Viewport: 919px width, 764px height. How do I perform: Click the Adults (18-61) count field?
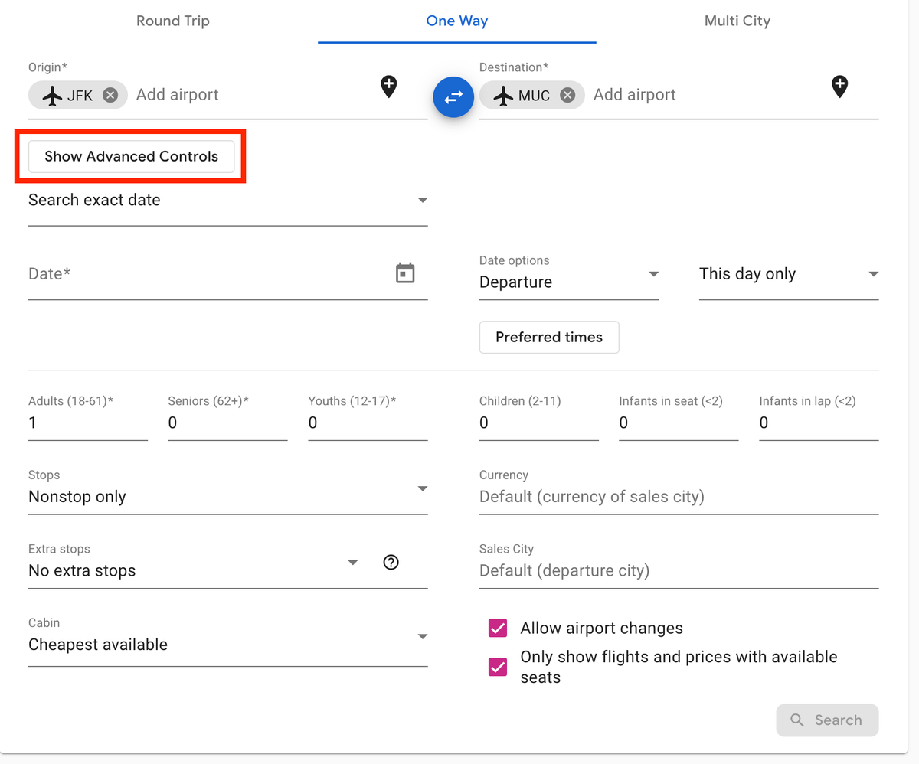click(x=87, y=423)
